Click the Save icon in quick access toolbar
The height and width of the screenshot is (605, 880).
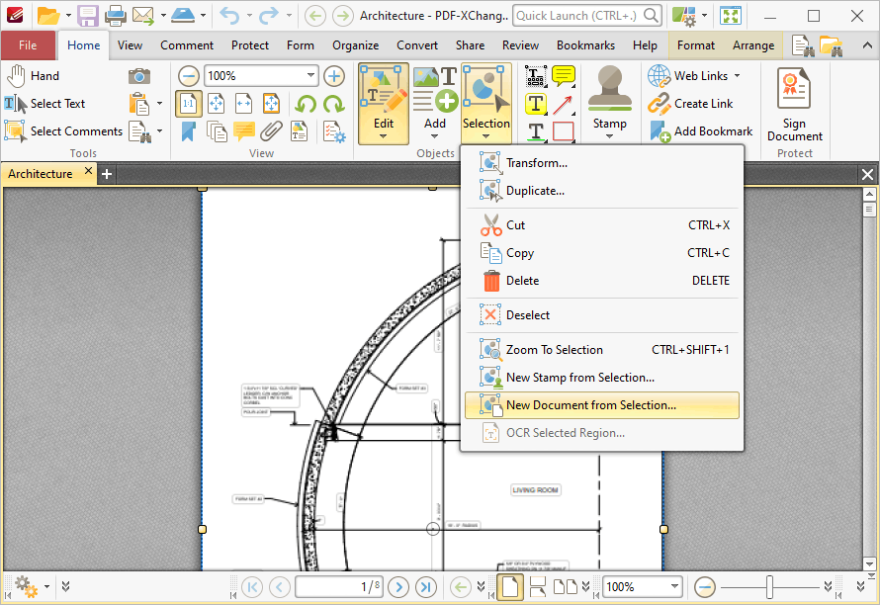tap(88, 16)
